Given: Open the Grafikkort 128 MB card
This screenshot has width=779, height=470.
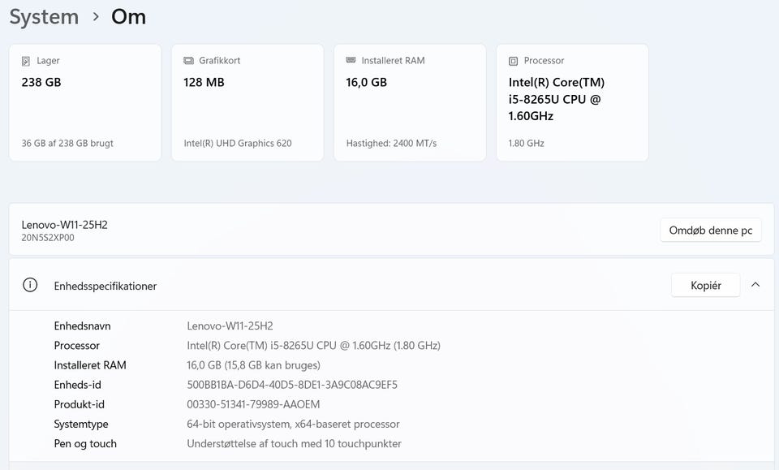Looking at the screenshot, I should [x=247, y=103].
